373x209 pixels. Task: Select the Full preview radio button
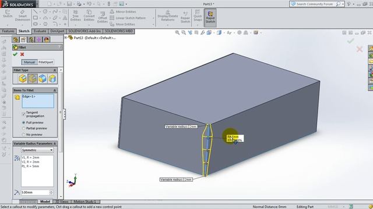pyautogui.click(x=23, y=122)
